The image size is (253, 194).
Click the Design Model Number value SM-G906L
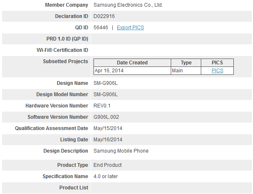tap(106, 94)
